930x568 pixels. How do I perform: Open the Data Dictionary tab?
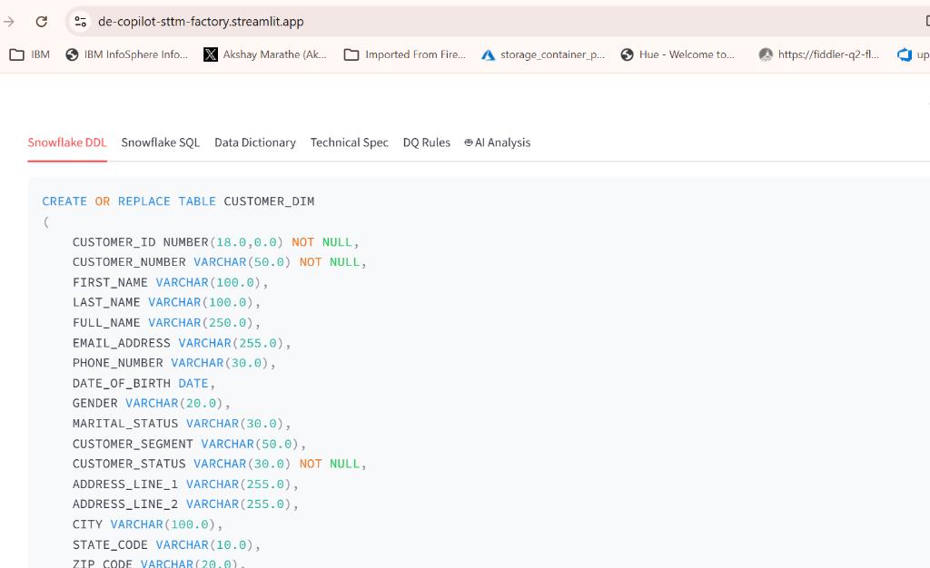click(x=255, y=142)
